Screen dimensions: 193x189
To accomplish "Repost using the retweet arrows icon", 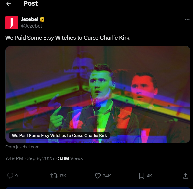I will tap(54, 176).
